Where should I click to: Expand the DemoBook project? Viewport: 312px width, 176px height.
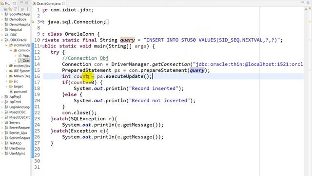coord(2,20)
